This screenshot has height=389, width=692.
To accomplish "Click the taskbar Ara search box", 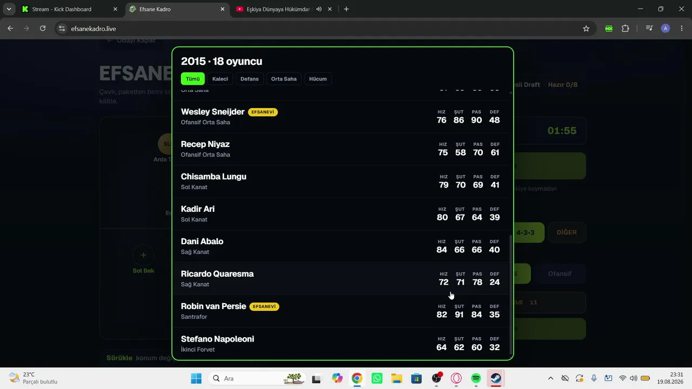I will pos(258,378).
